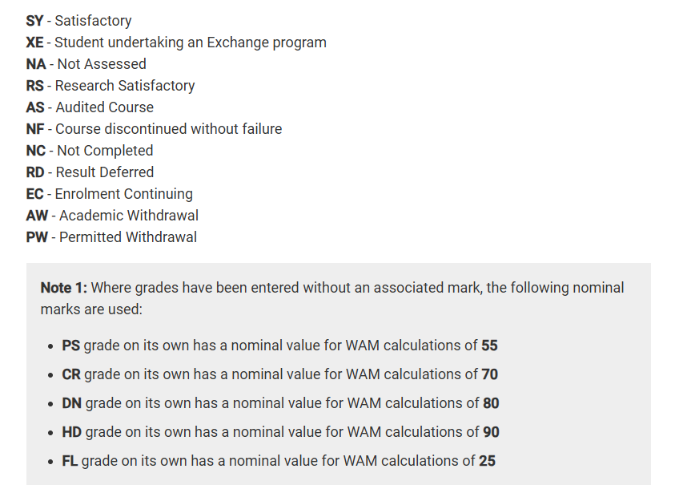Click the SY Satisfactory grade code
The image size is (675, 485).
click(78, 21)
